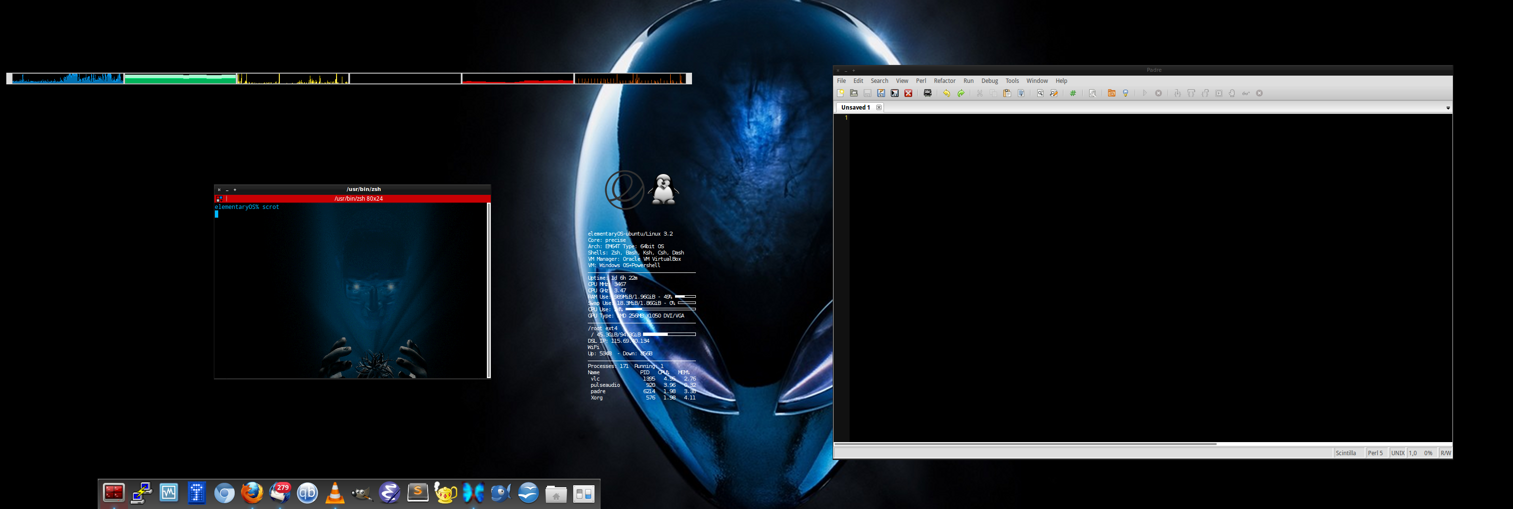
Task: Open the Edit menu
Action: click(858, 81)
